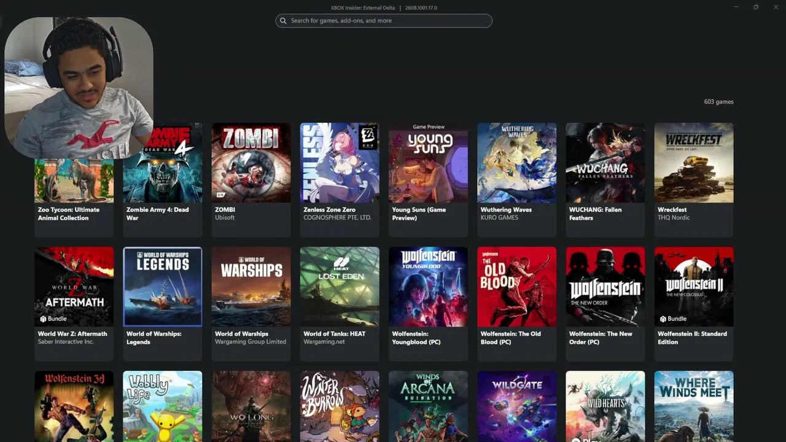Image resolution: width=786 pixels, height=442 pixels.
Task: Click the "COGNOSPHERE PTE. LTD." publisher label
Action: coord(337,218)
